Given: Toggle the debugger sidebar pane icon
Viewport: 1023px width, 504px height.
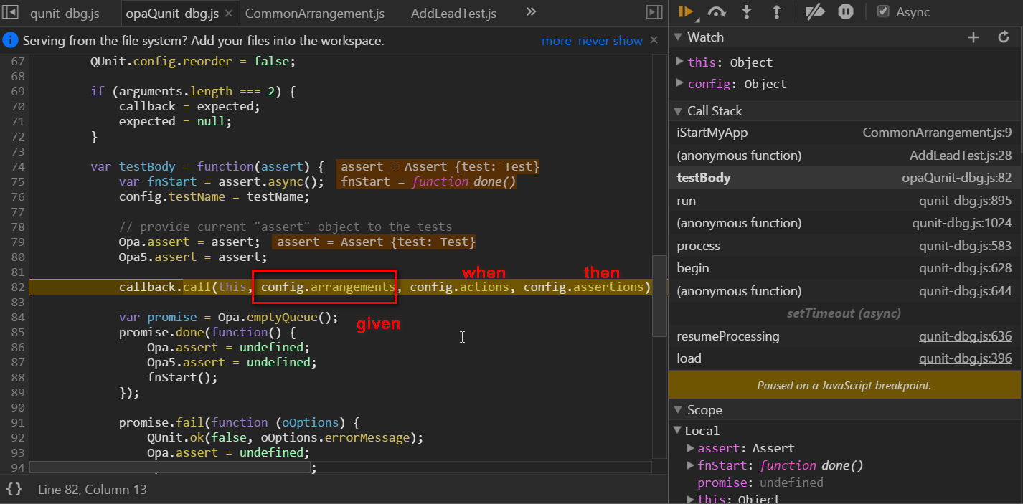Looking at the screenshot, I should coord(654,12).
